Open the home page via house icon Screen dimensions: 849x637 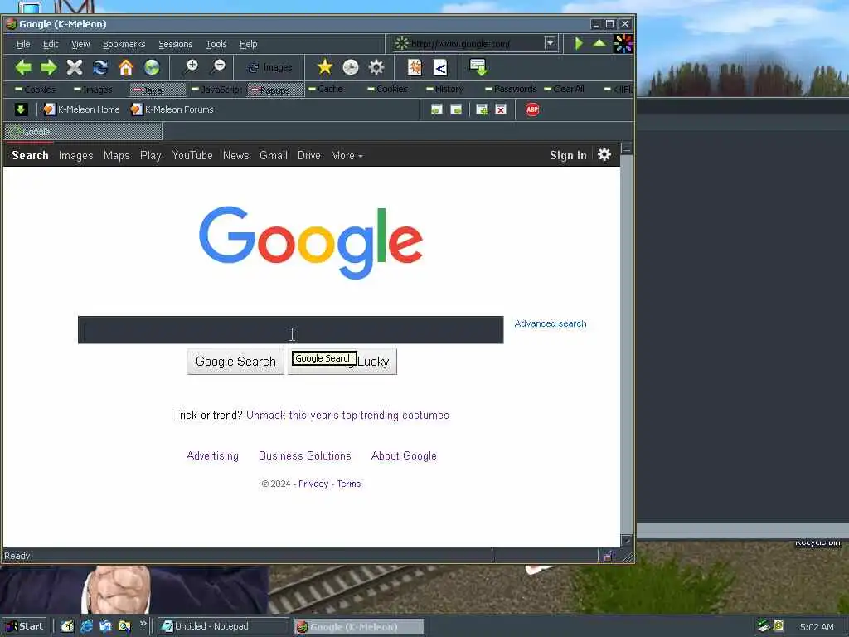(126, 68)
